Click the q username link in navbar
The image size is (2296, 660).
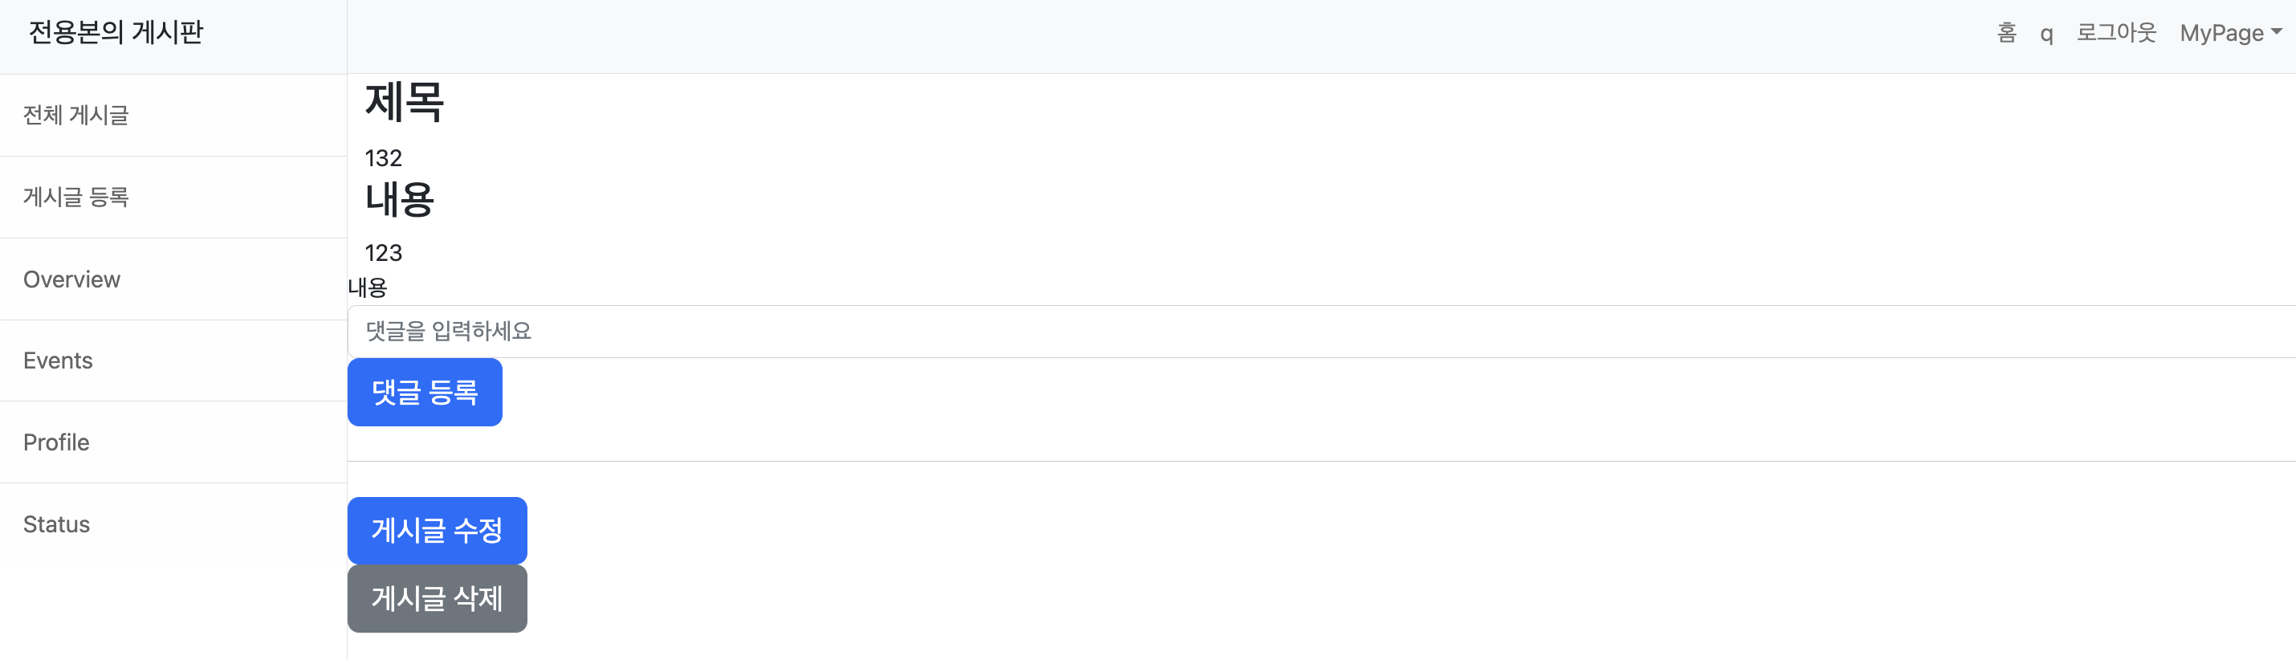[x=2046, y=34]
